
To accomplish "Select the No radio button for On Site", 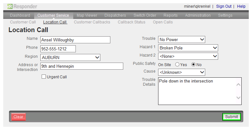I will pyautogui.click(x=193, y=65).
